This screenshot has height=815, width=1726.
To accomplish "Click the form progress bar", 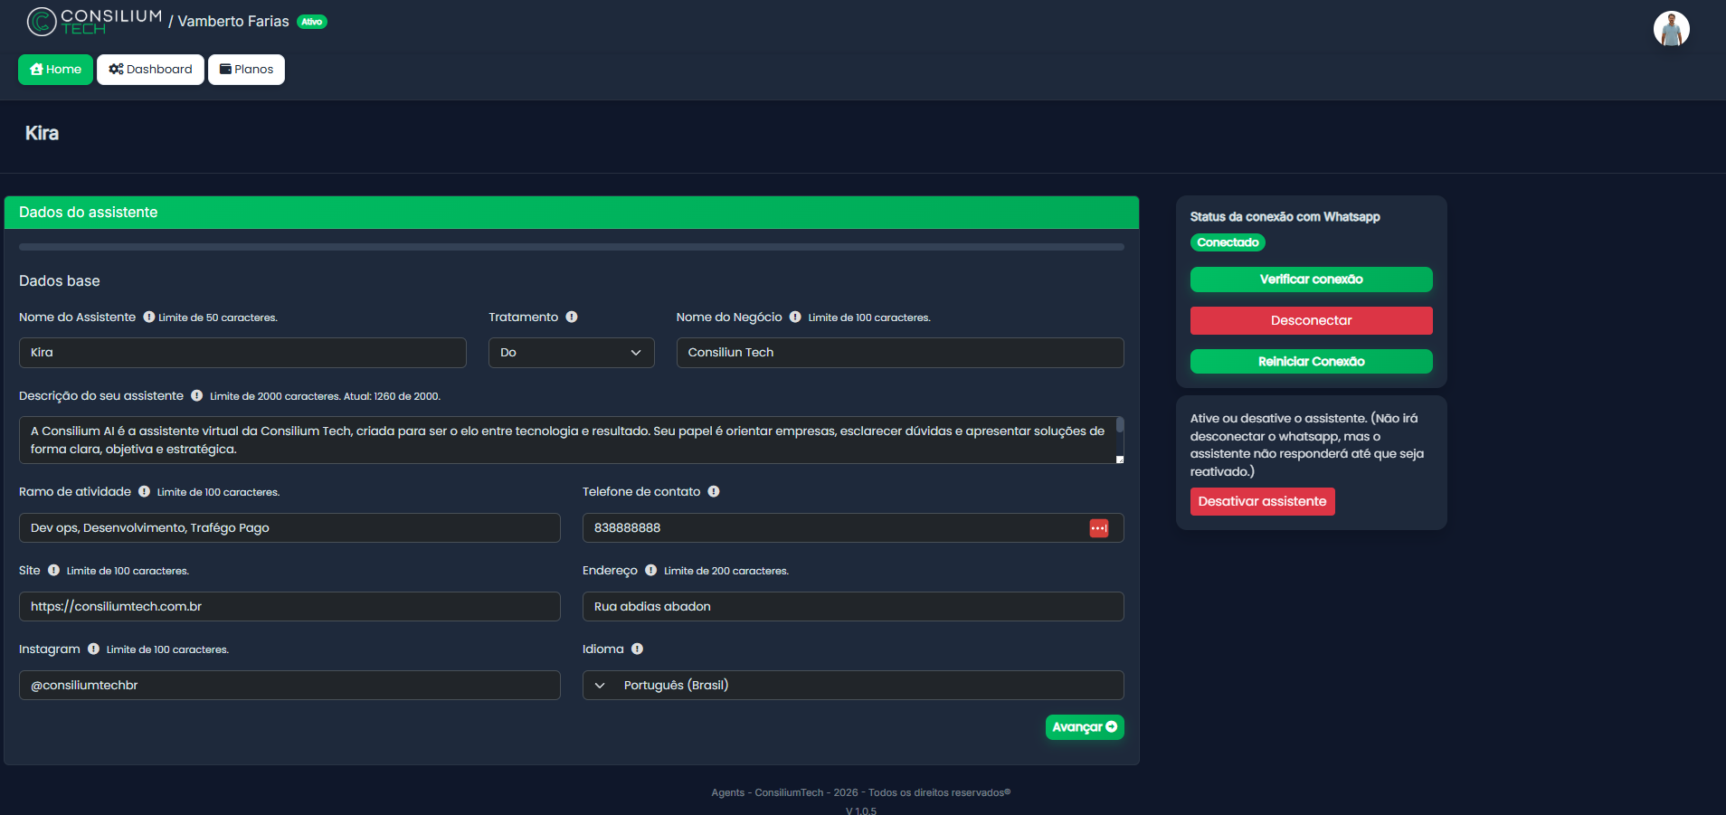I will pos(571,247).
